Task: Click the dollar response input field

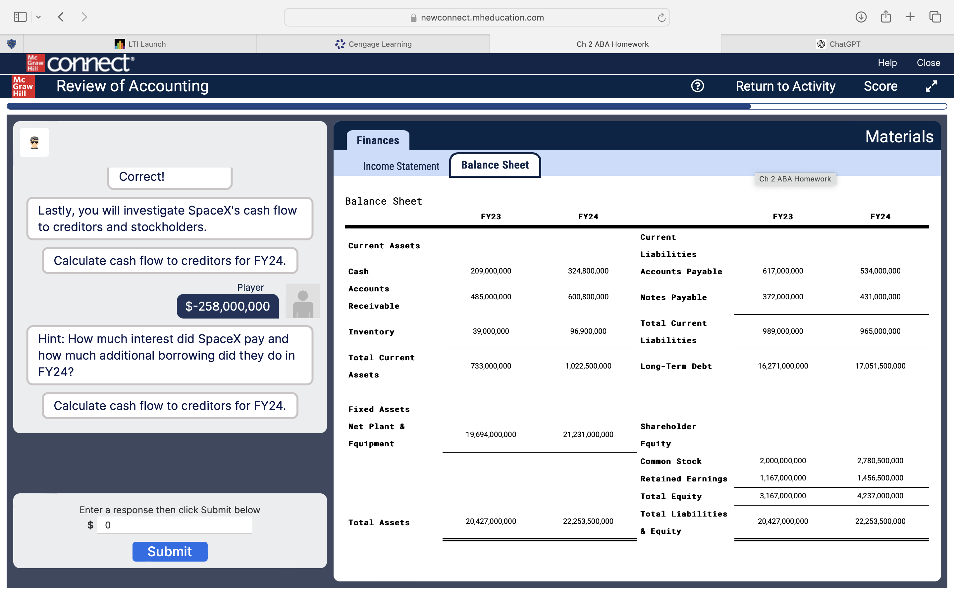Action: (175, 525)
